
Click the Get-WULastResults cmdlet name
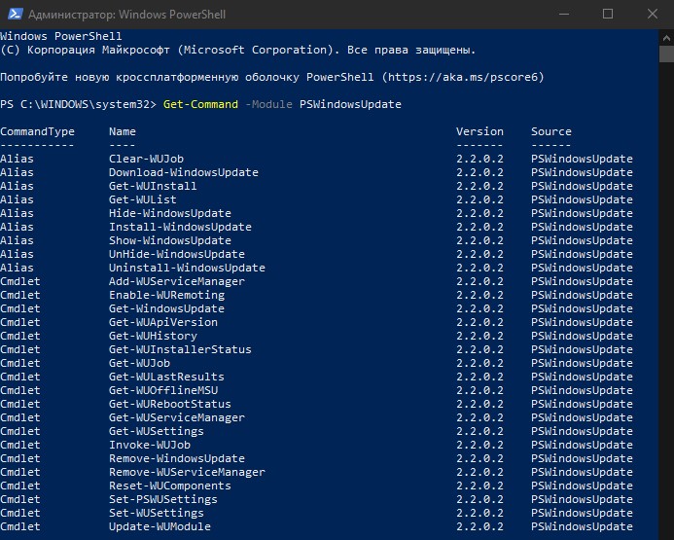point(166,377)
